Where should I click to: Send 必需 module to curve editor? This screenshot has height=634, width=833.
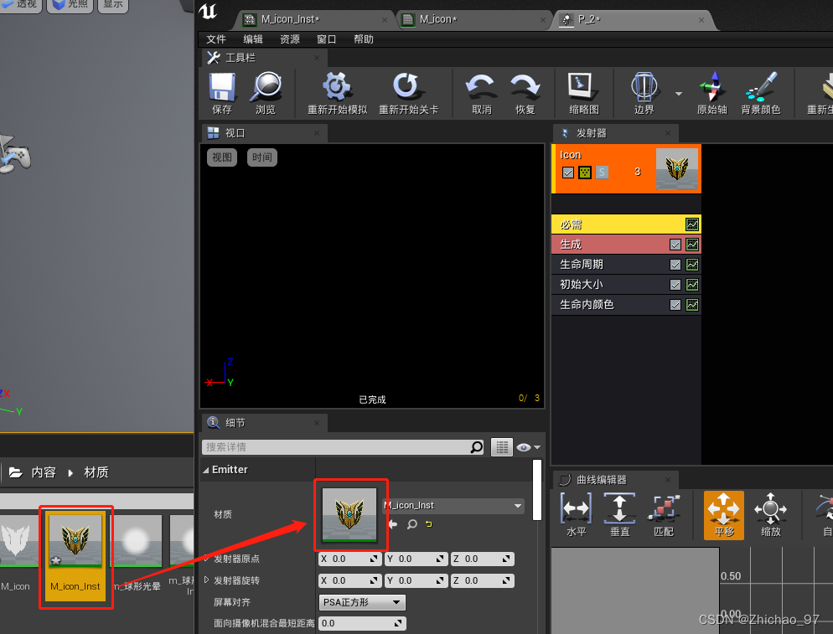[692, 224]
